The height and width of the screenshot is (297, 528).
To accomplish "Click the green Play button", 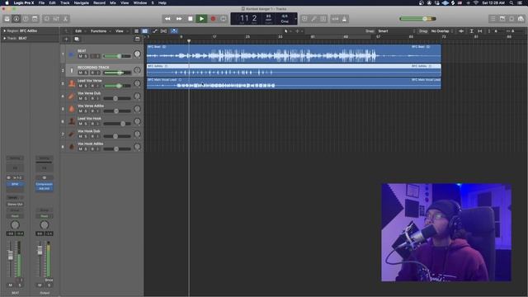I will pos(201,19).
